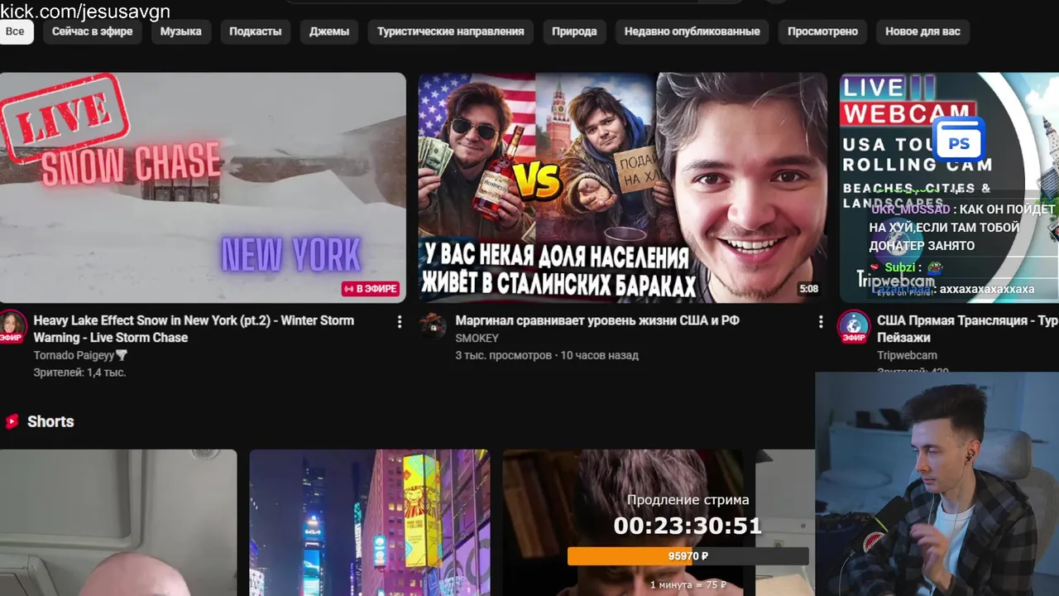Open more options for Маргинал video
Image resolution: width=1059 pixels, height=596 pixels.
[x=821, y=321]
